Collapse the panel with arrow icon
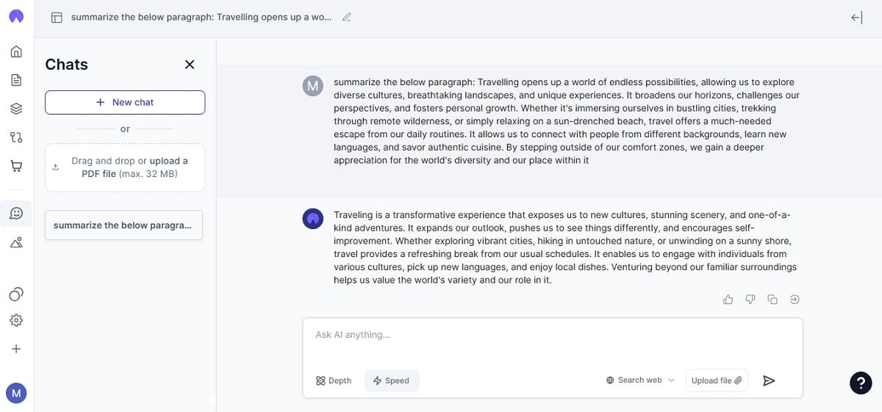882x412 pixels. (x=856, y=18)
